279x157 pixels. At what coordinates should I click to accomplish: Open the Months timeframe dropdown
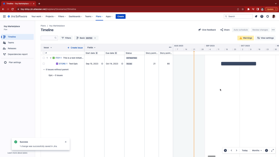(257, 150)
